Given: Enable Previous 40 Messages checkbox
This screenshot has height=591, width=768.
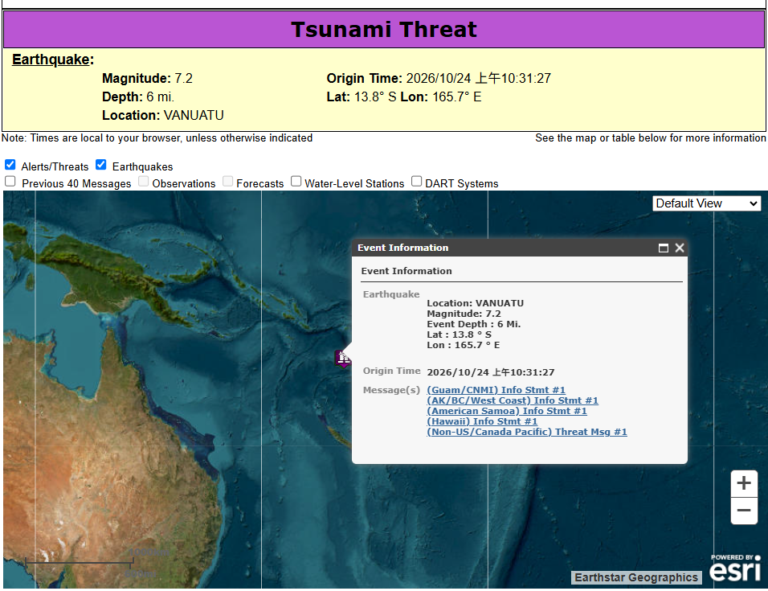Looking at the screenshot, I should (x=10, y=181).
